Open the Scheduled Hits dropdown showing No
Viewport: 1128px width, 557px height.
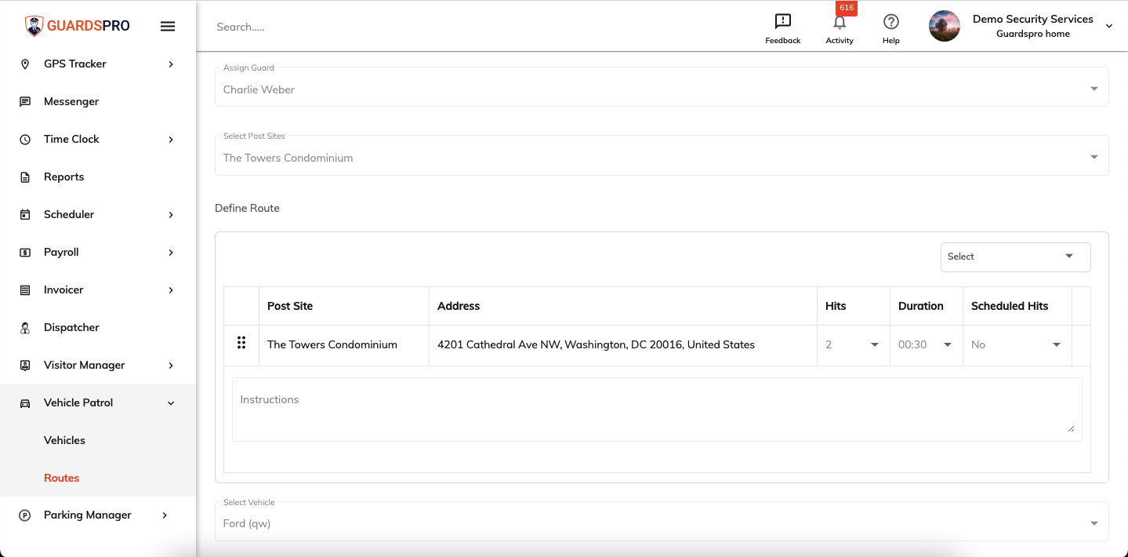1017,344
